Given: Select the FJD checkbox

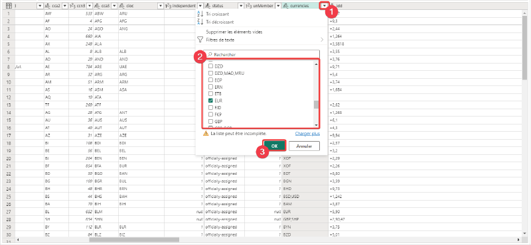Looking at the screenshot, I should pos(210,107).
